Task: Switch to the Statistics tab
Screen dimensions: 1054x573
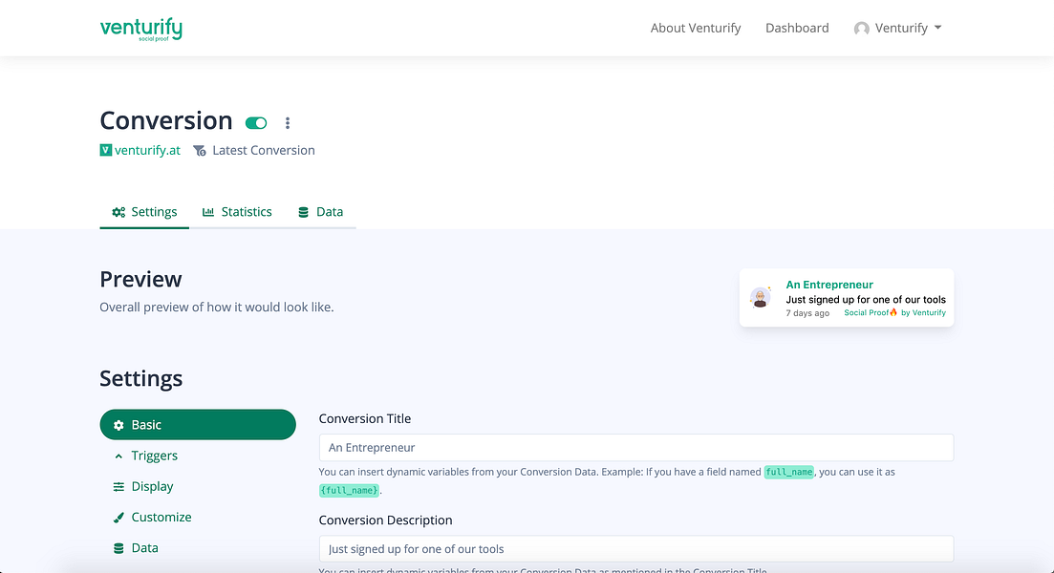Action: pyautogui.click(x=237, y=212)
